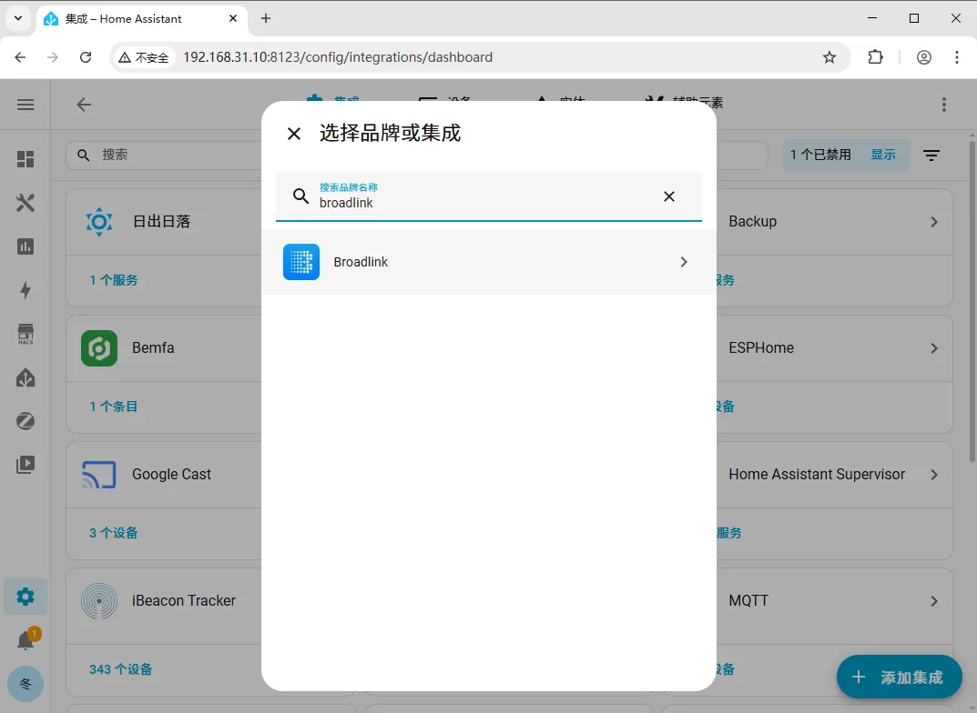
Task: Select Broadlink from the results list
Action: tap(488, 262)
